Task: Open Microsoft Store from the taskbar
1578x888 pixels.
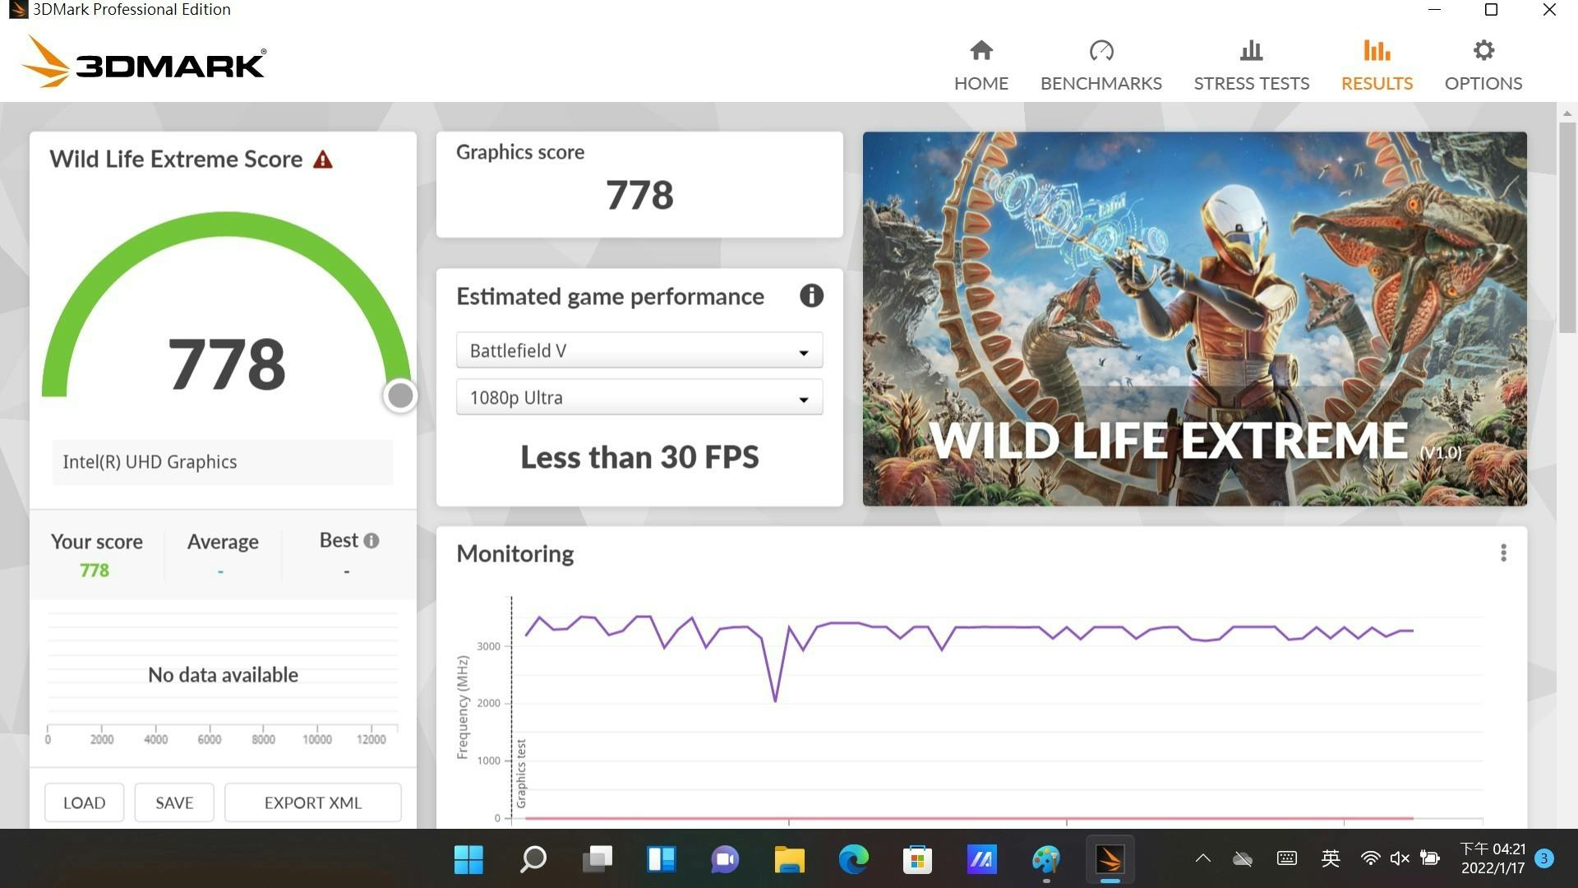Action: tap(917, 859)
